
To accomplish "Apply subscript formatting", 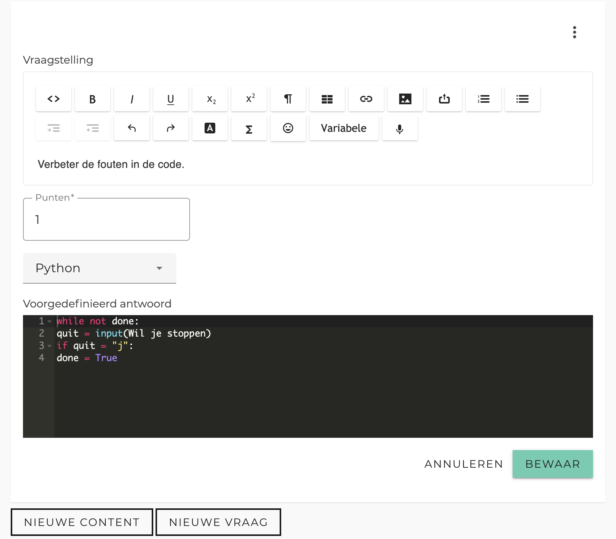I will pos(210,99).
